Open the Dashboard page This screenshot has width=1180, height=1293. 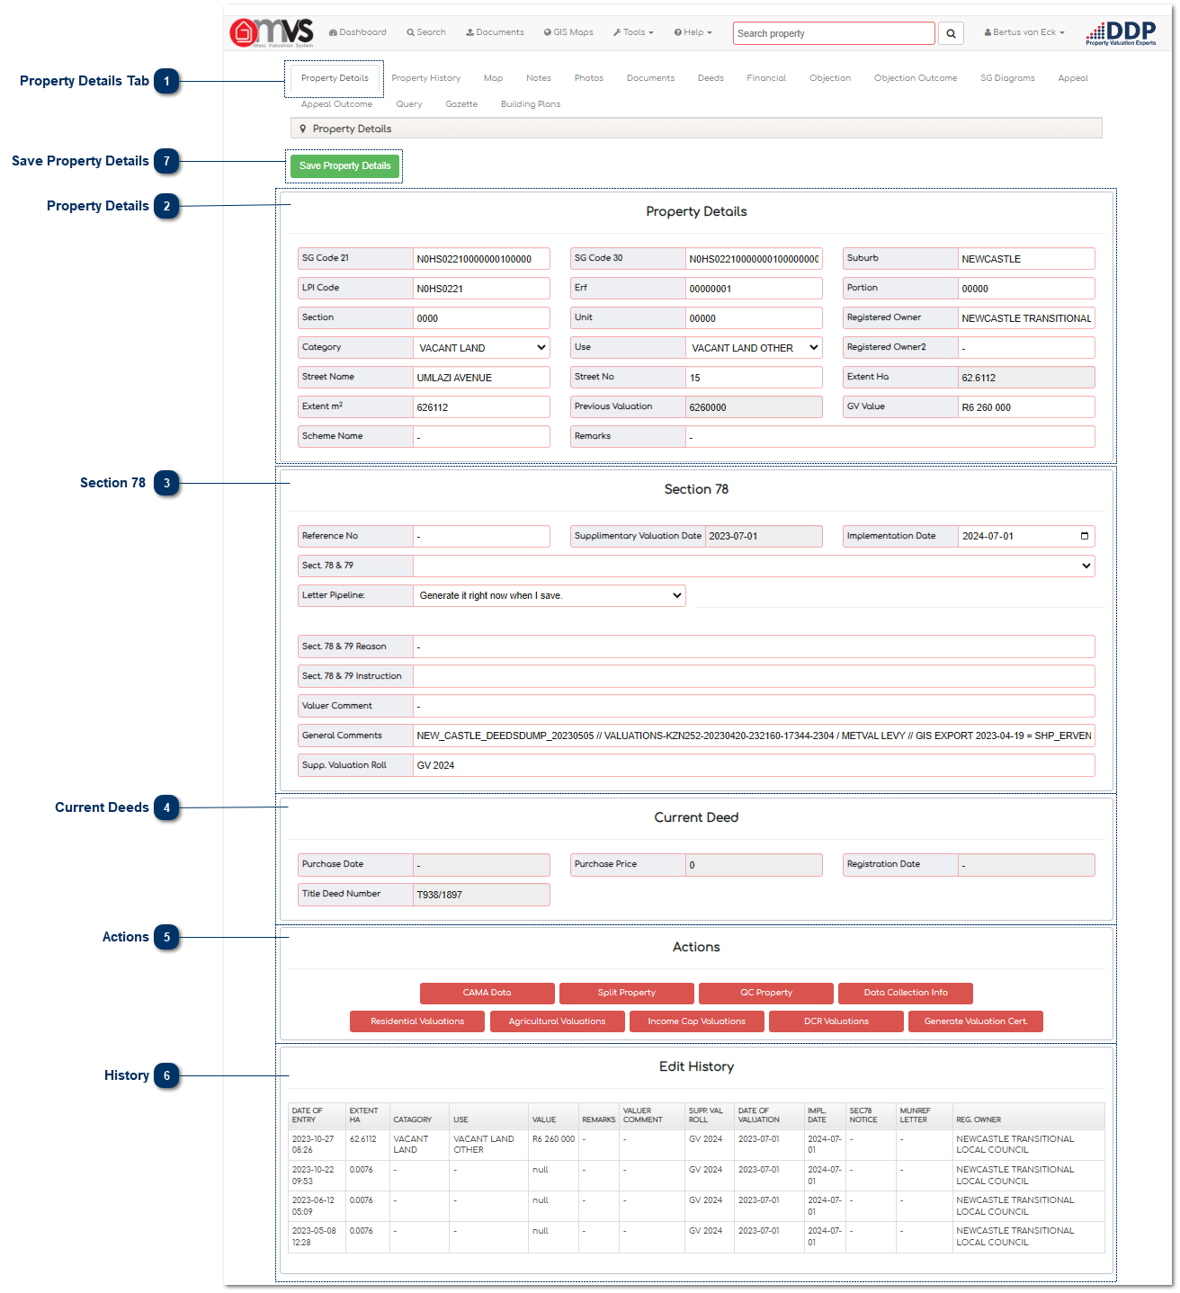point(357,32)
